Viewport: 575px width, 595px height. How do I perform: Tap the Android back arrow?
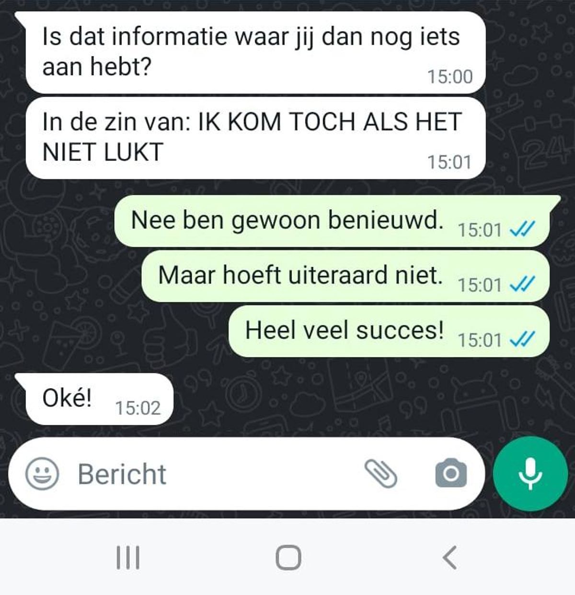coord(449,558)
